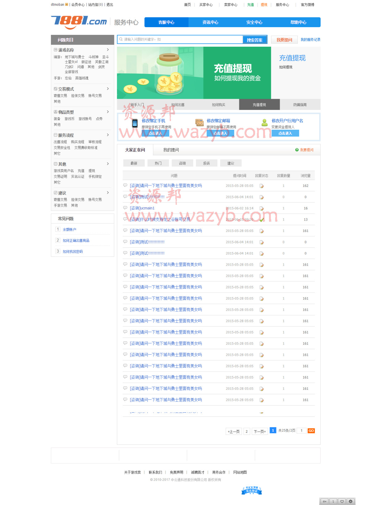Select the 如何出售 banner tab
The width and height of the screenshot is (371, 505).
(x=178, y=105)
